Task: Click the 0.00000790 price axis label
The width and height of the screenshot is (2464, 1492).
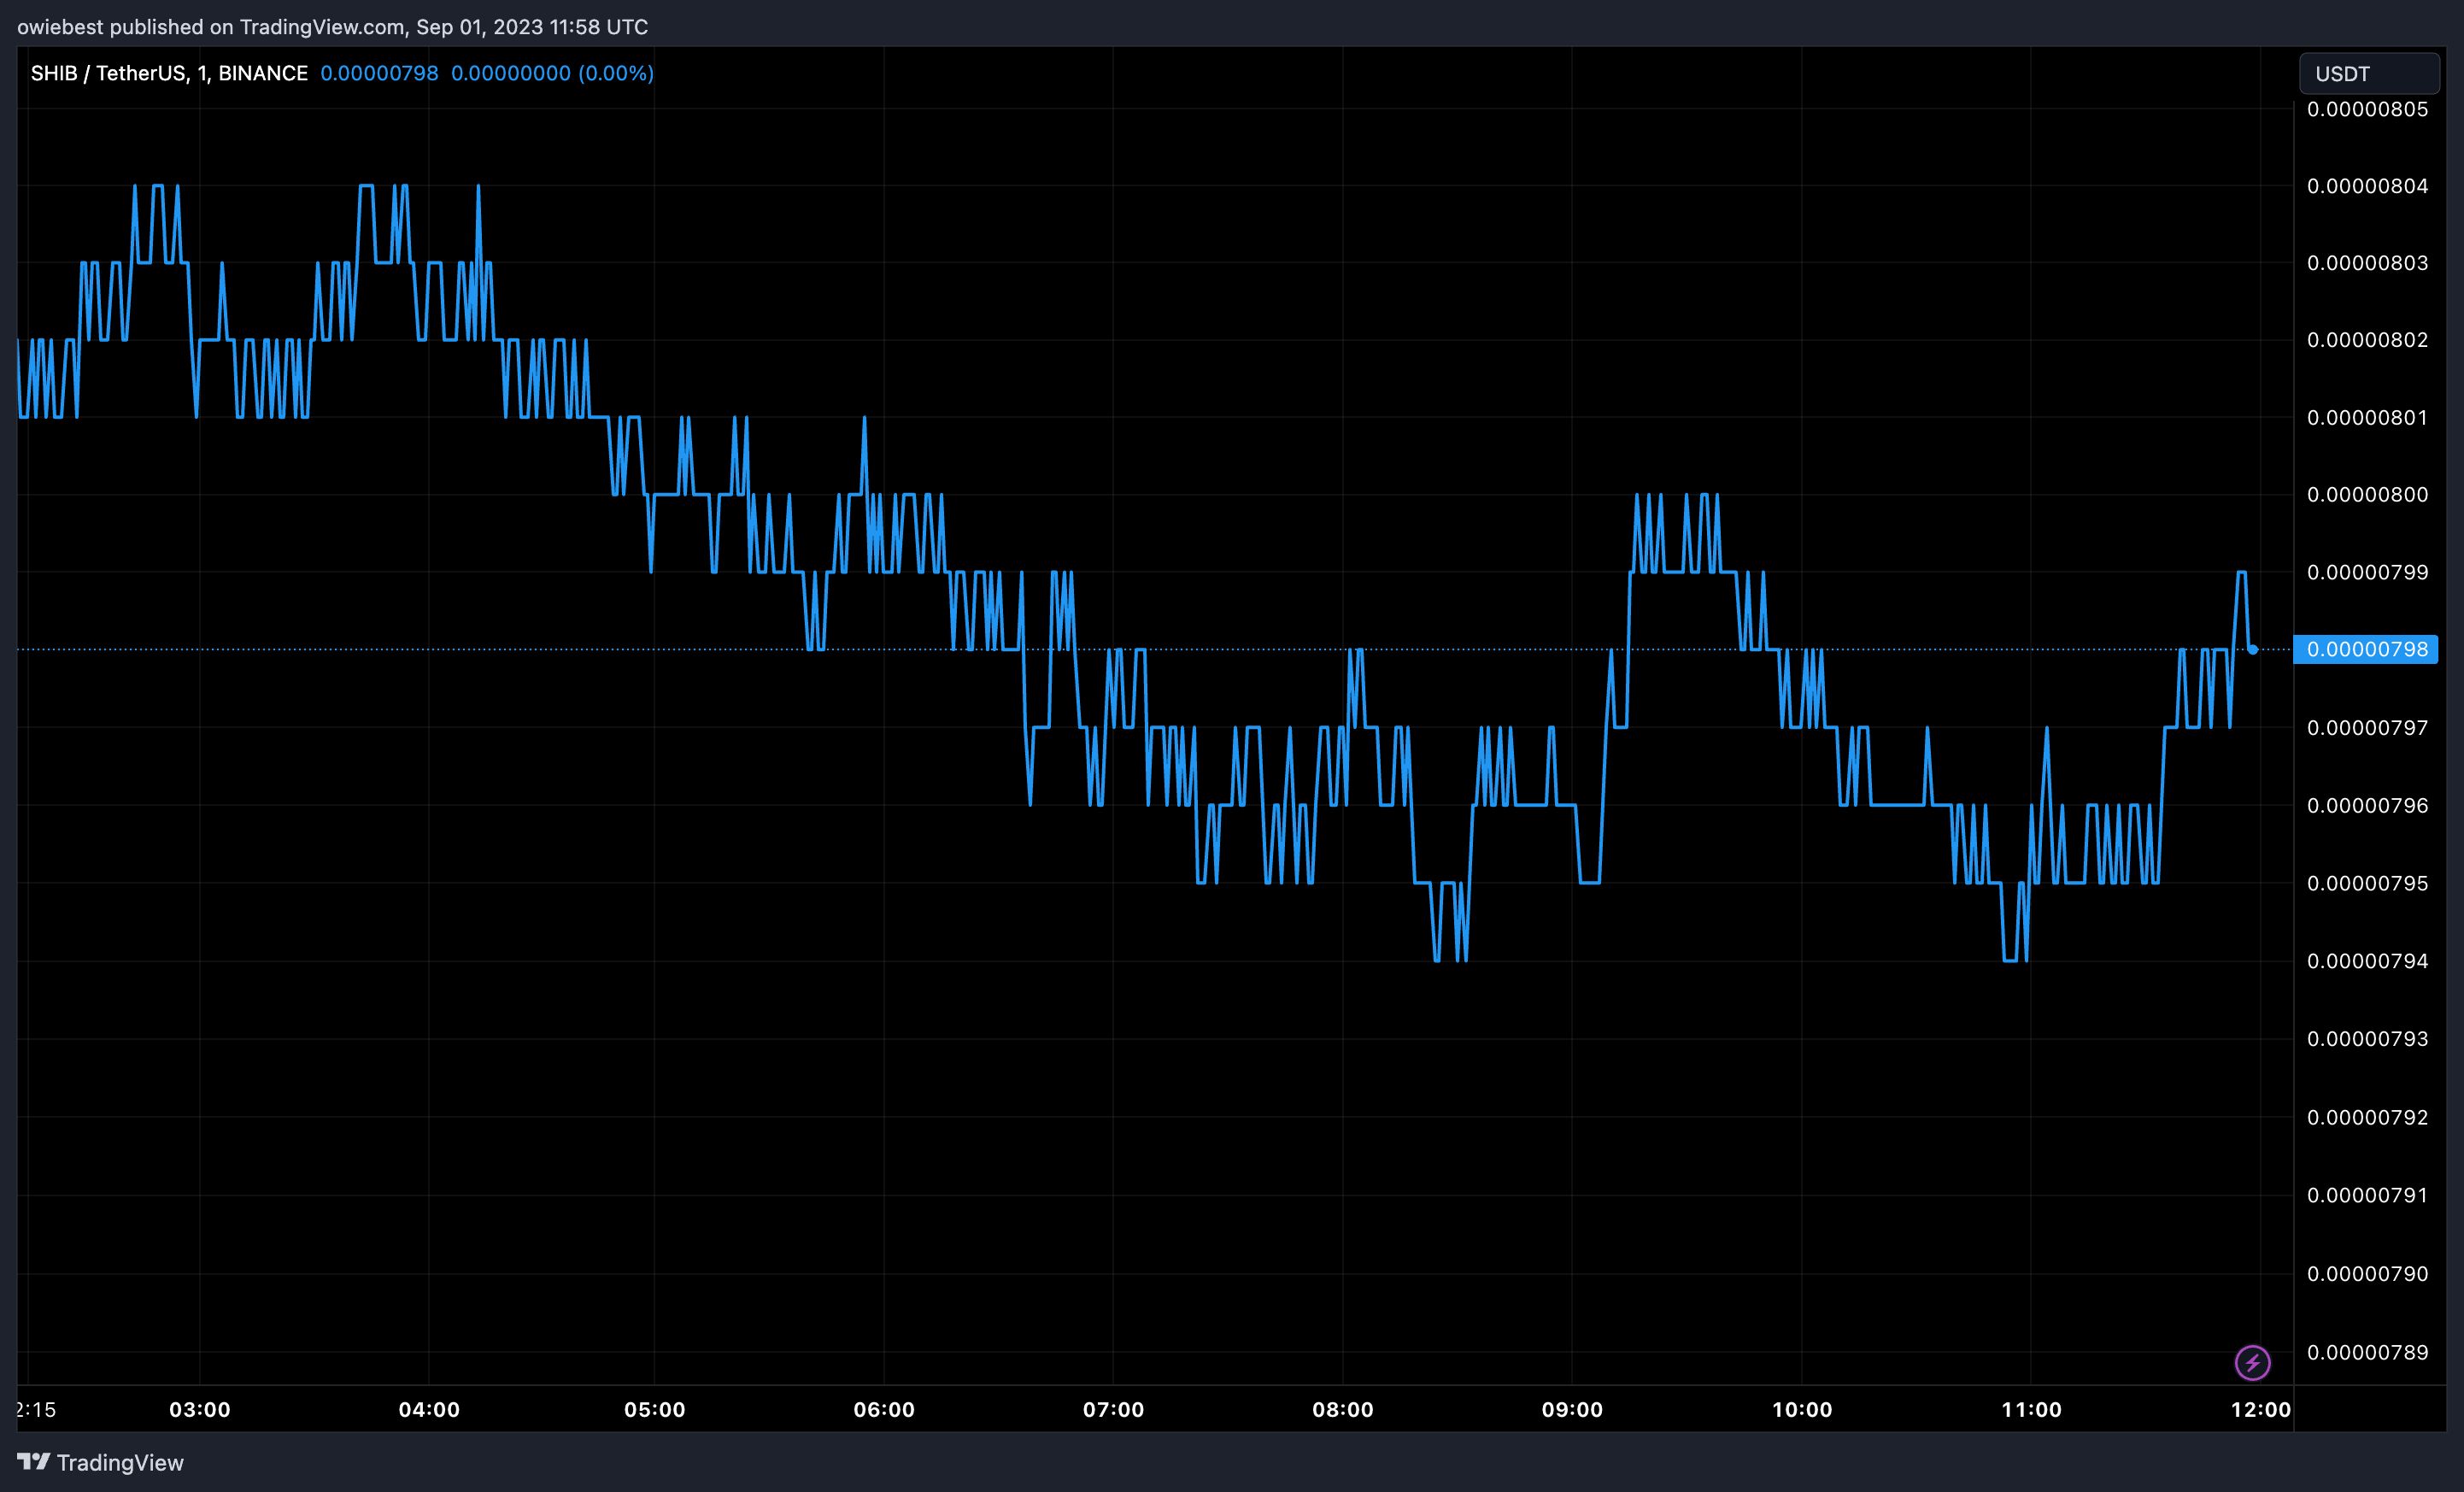Action: [x=2367, y=1274]
